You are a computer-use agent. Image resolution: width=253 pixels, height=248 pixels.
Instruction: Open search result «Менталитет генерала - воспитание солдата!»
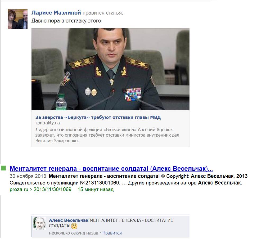coord(111,169)
